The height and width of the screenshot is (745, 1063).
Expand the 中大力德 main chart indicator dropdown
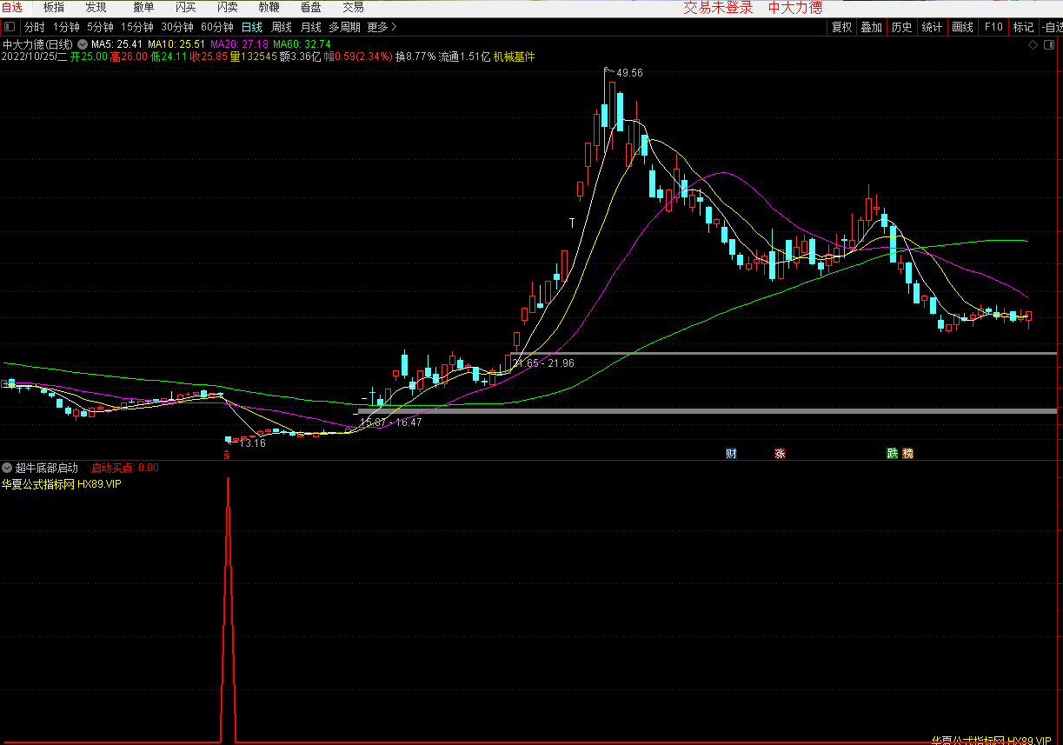click(83, 43)
